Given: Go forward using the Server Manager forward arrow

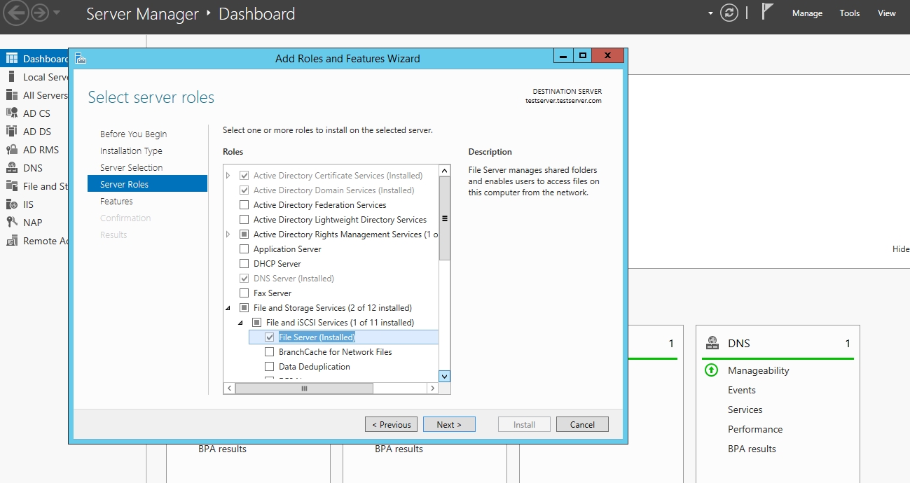Looking at the screenshot, I should point(39,13).
